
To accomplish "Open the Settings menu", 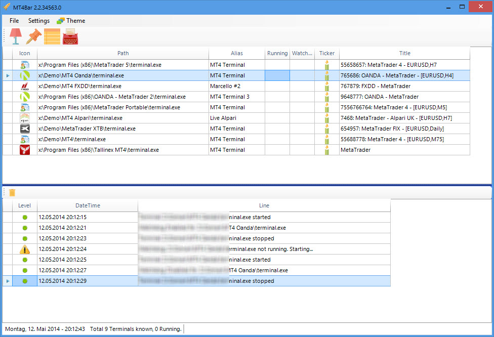I will pos(39,20).
